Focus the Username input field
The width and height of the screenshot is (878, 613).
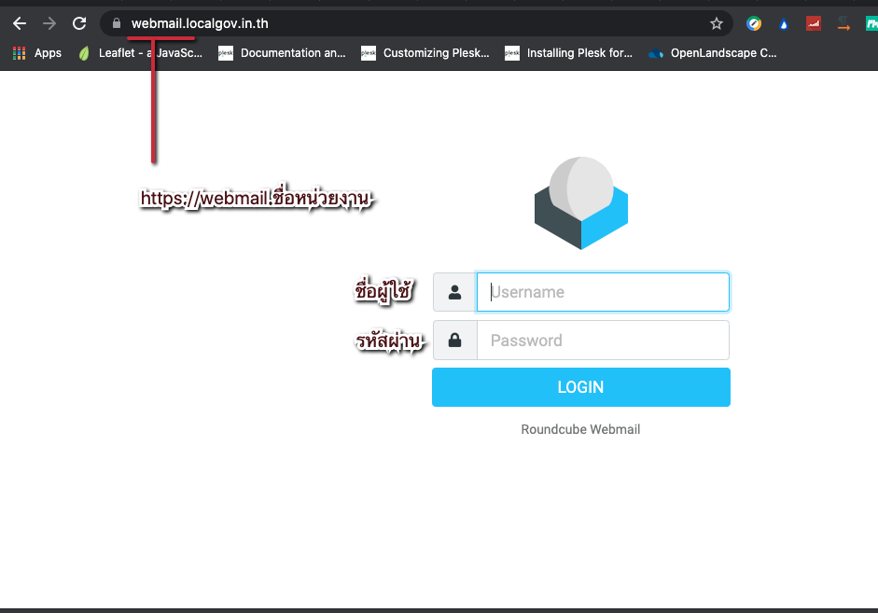click(x=603, y=292)
